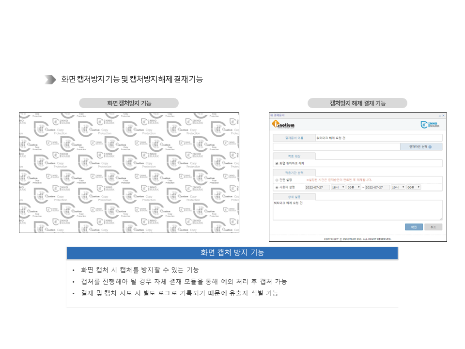
Task: Click the 결재라인 선택 button
Action: pyautogui.click(x=421, y=147)
